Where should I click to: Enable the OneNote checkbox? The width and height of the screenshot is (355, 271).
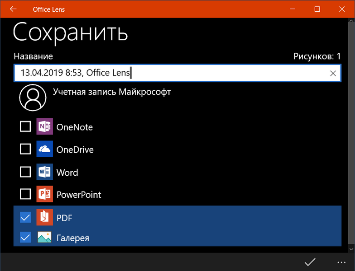click(x=25, y=126)
